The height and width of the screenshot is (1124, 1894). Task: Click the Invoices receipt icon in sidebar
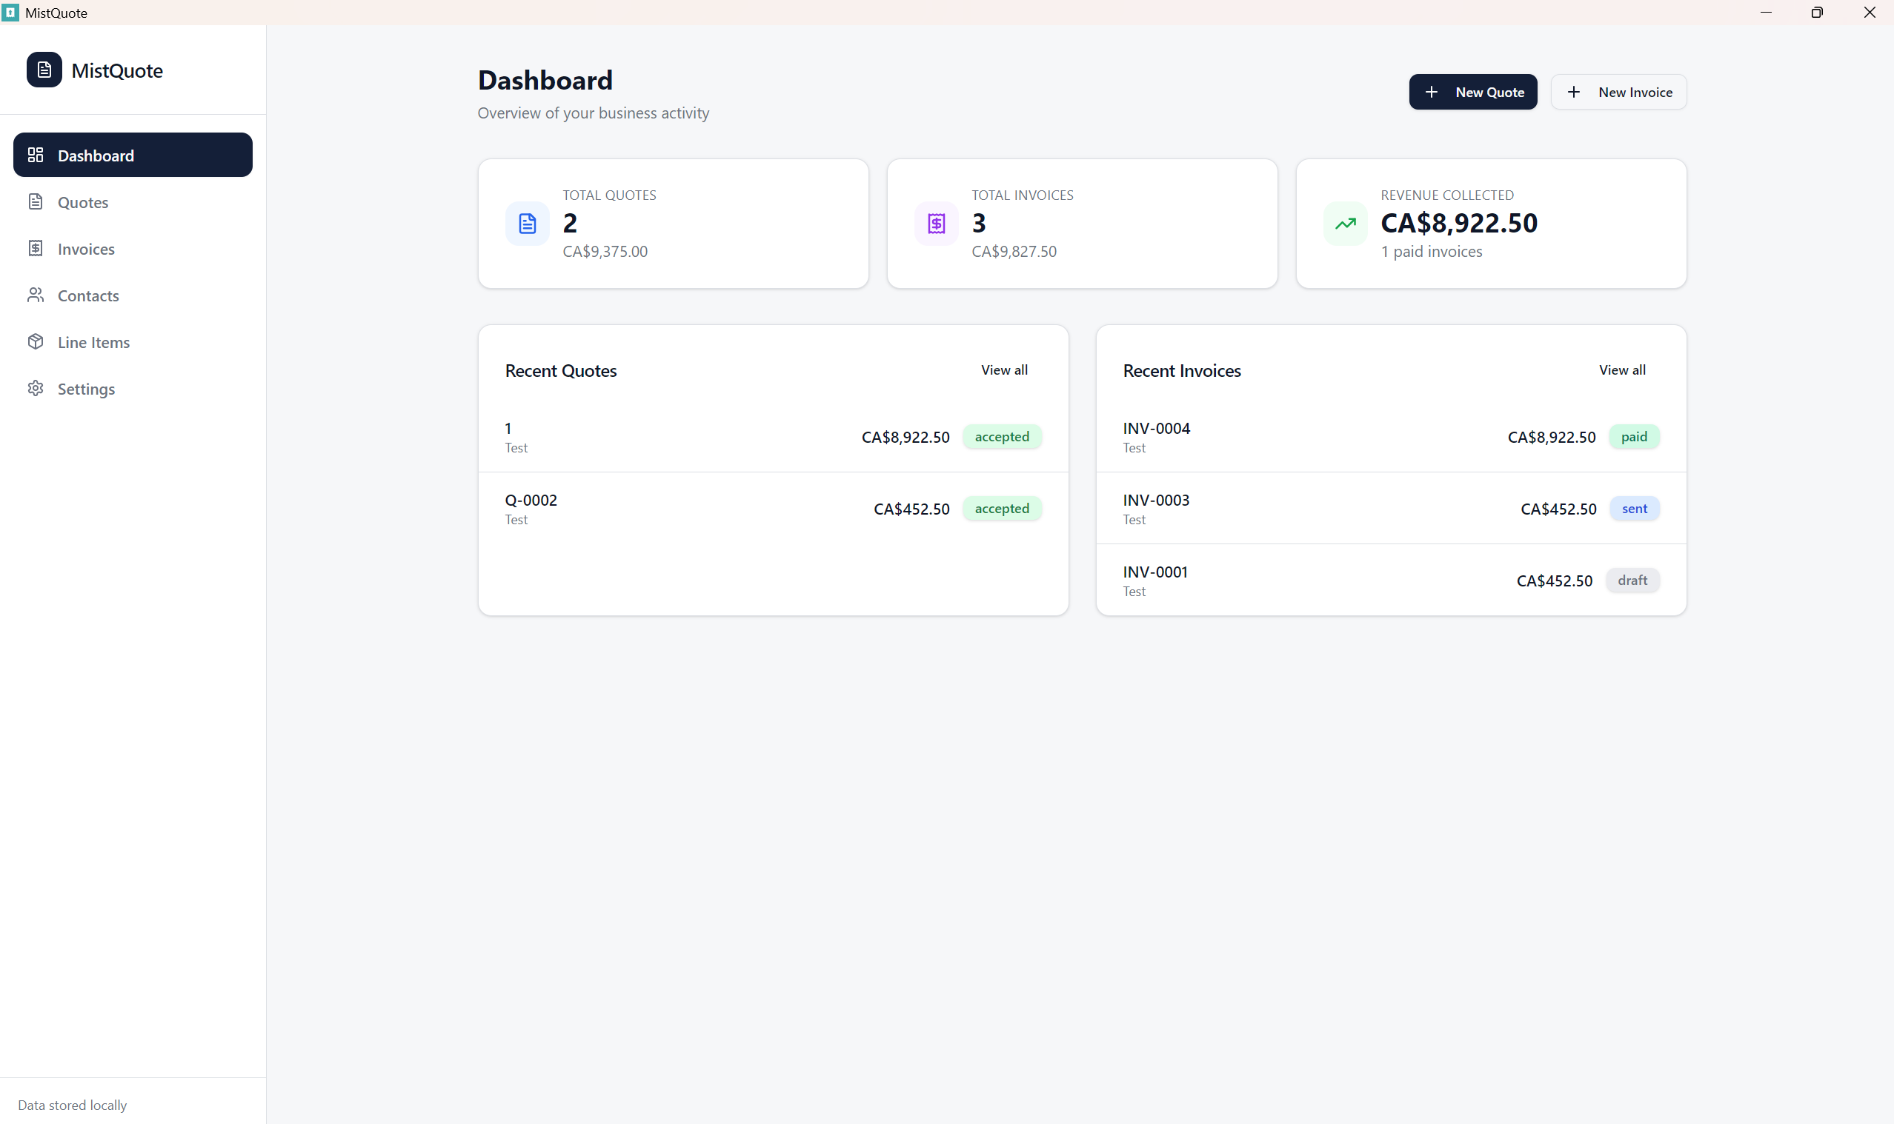pyautogui.click(x=35, y=249)
